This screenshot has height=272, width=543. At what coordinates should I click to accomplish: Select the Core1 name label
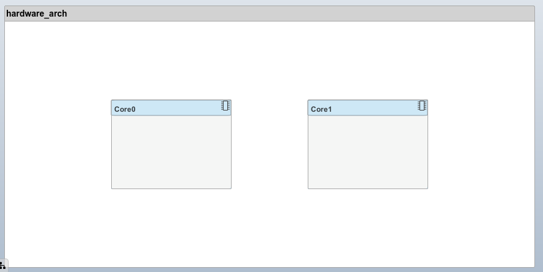pyautogui.click(x=321, y=109)
